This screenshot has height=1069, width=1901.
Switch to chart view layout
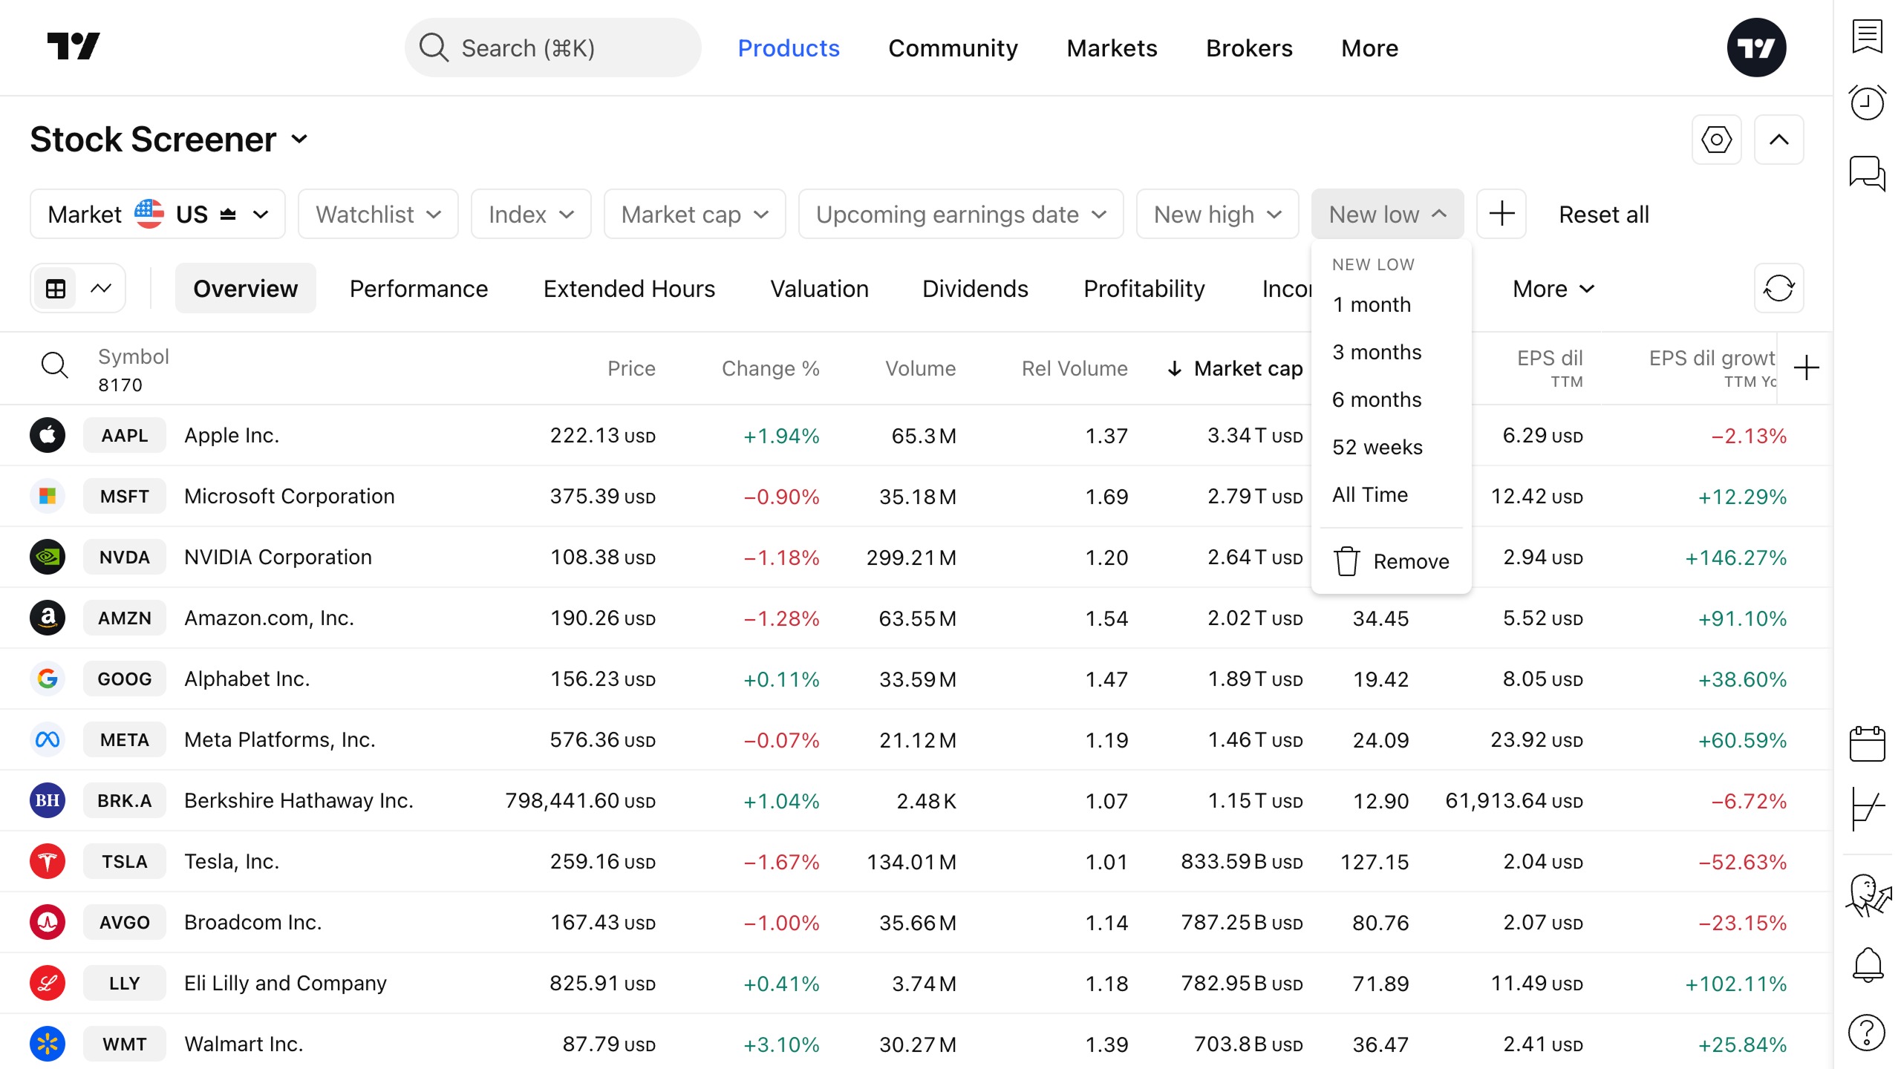click(x=101, y=288)
